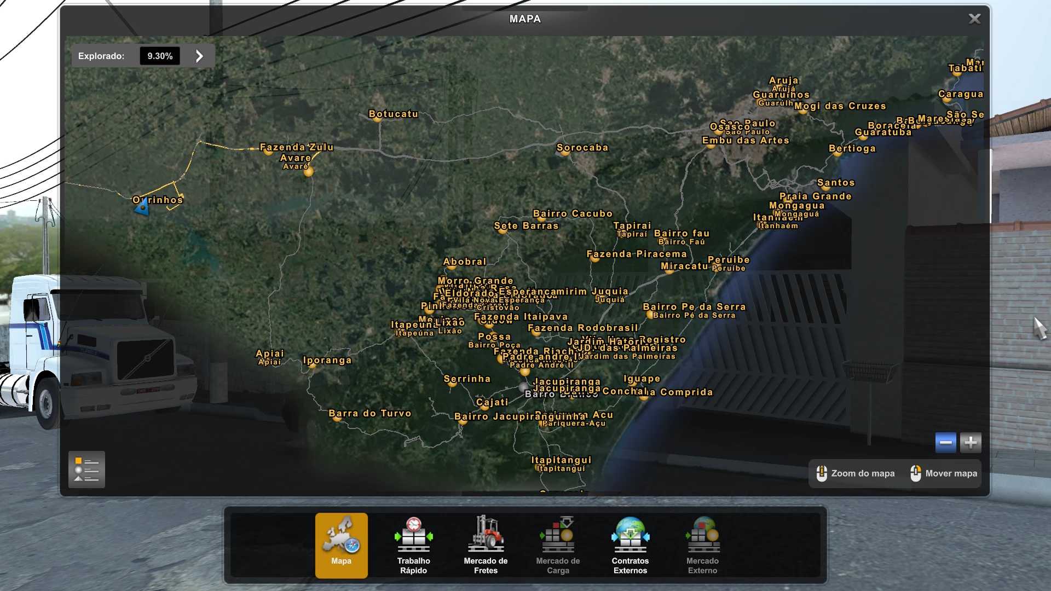Close the Mapa window

point(974,19)
